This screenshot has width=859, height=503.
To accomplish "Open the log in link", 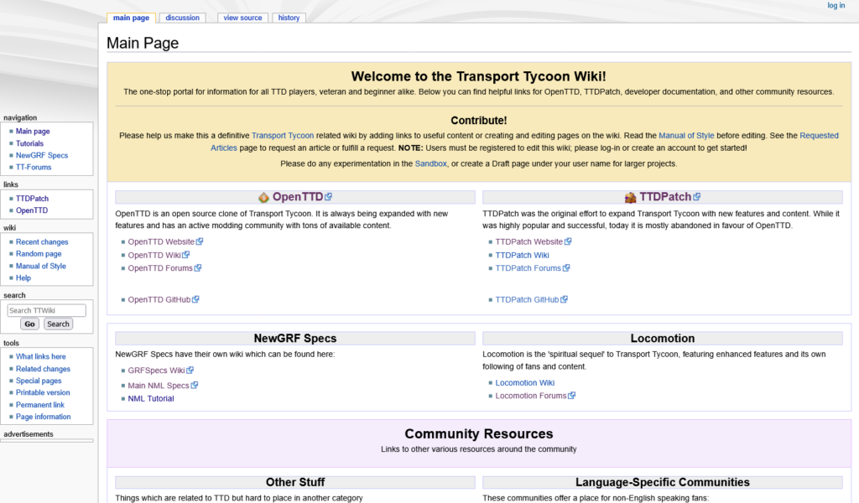I will pos(836,6).
